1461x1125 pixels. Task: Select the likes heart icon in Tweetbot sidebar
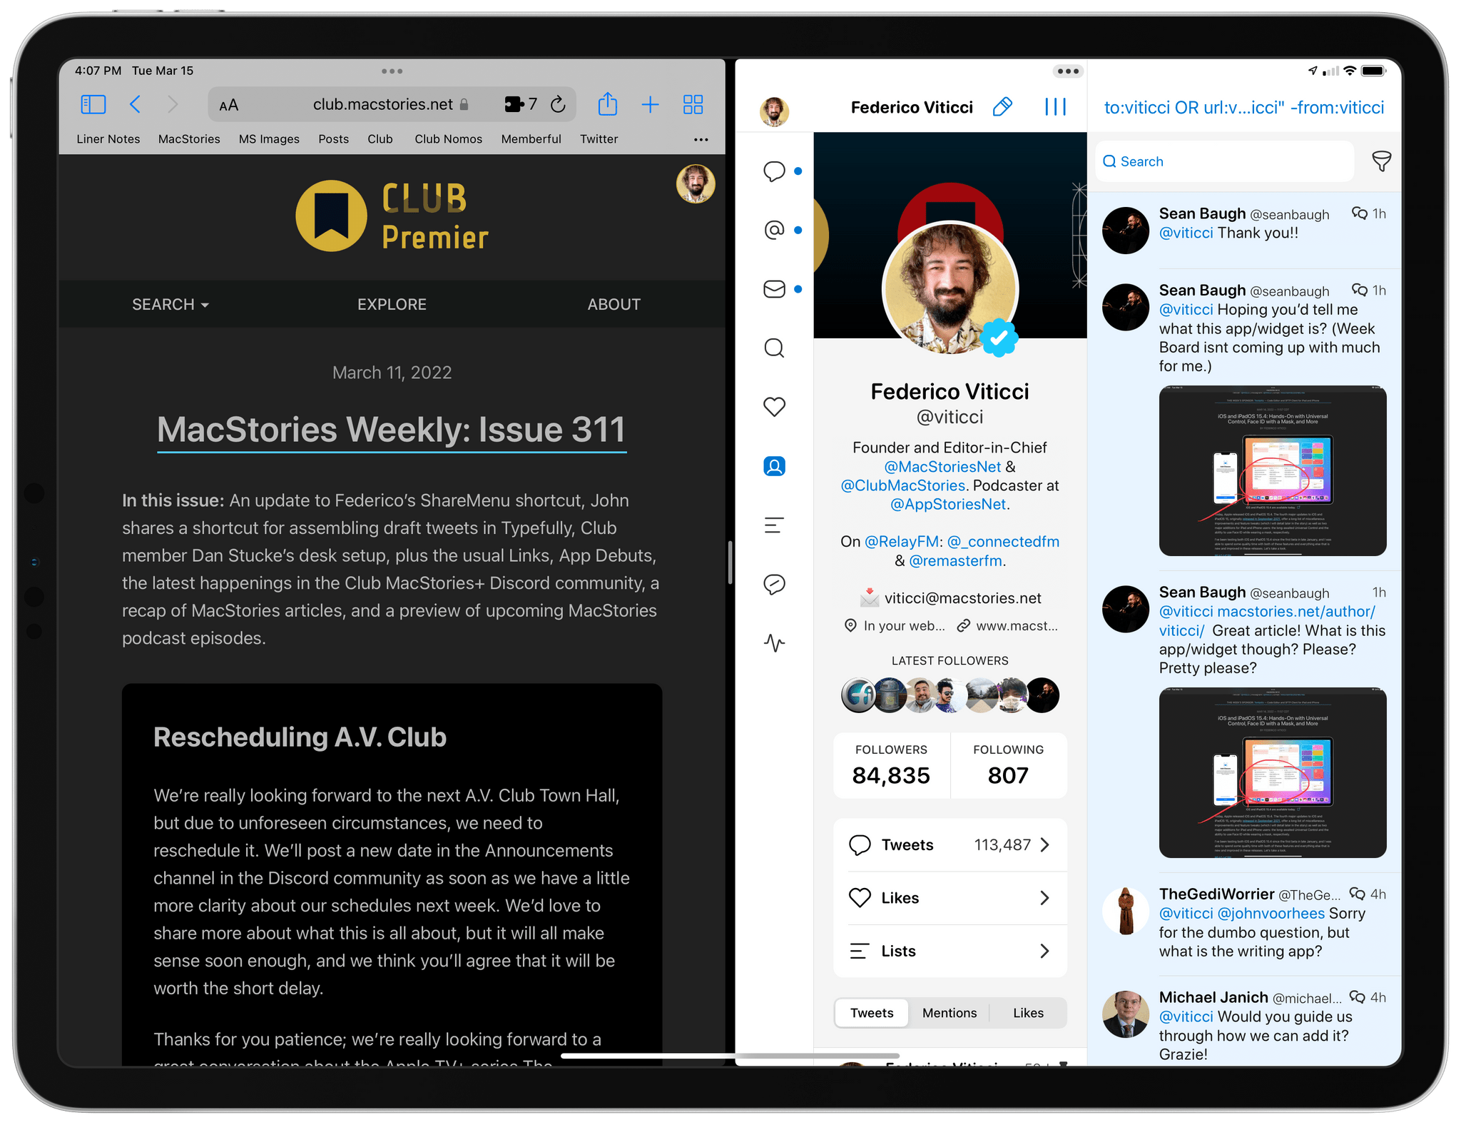(773, 405)
